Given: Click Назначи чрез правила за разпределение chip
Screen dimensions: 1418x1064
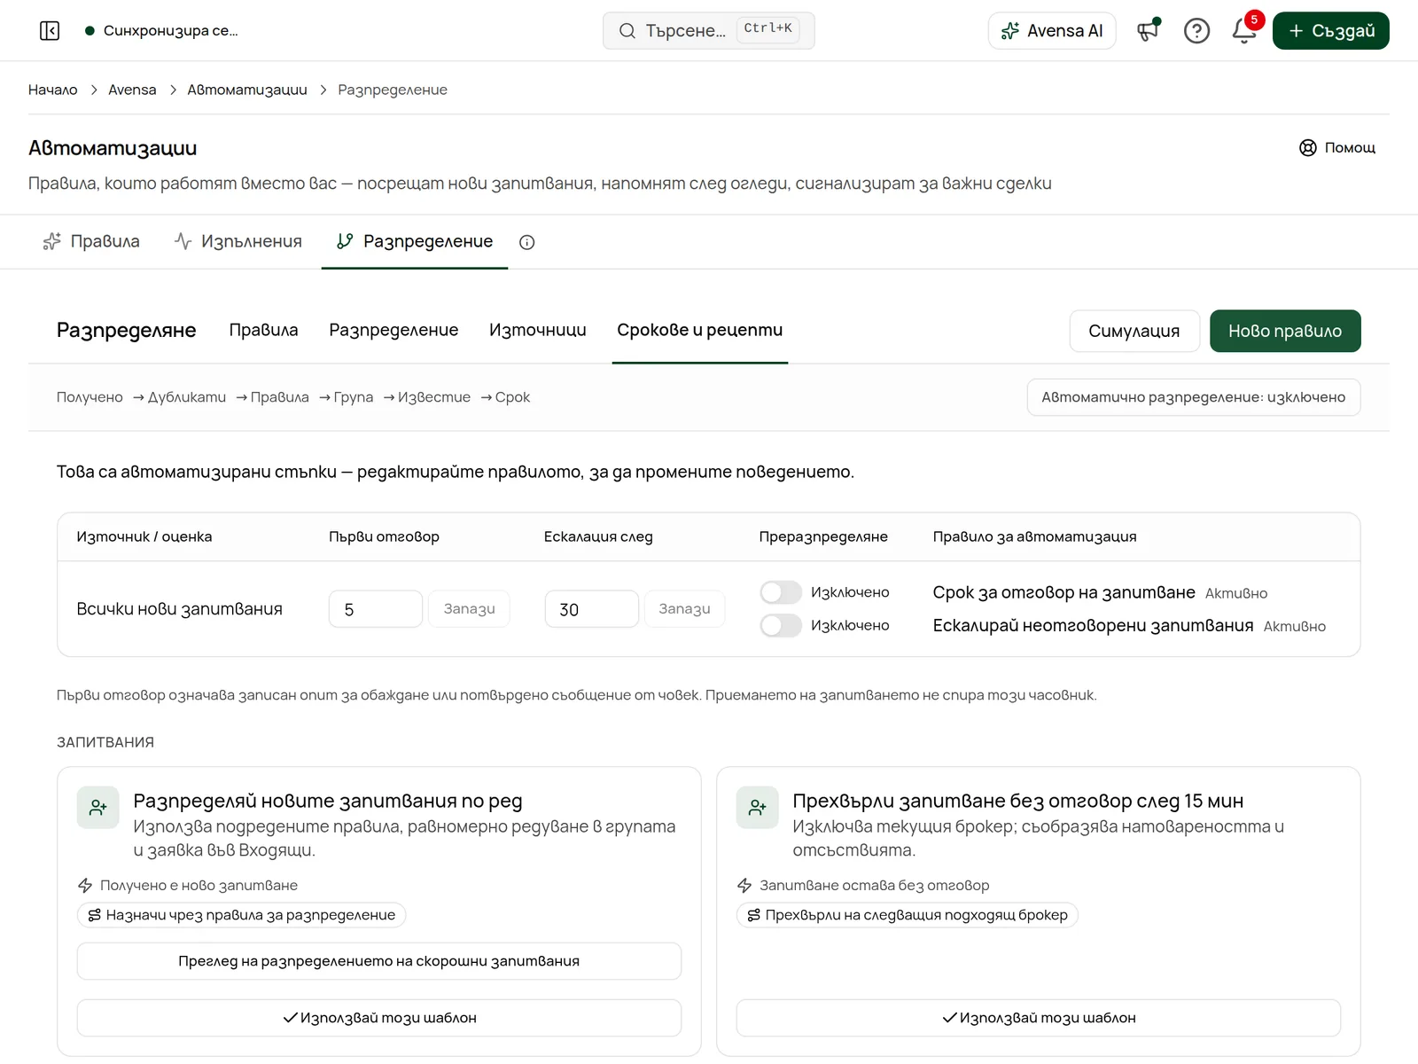Looking at the screenshot, I should 242,915.
